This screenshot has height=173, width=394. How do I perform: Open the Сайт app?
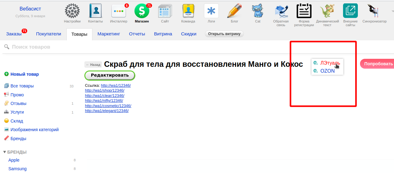coord(165,11)
